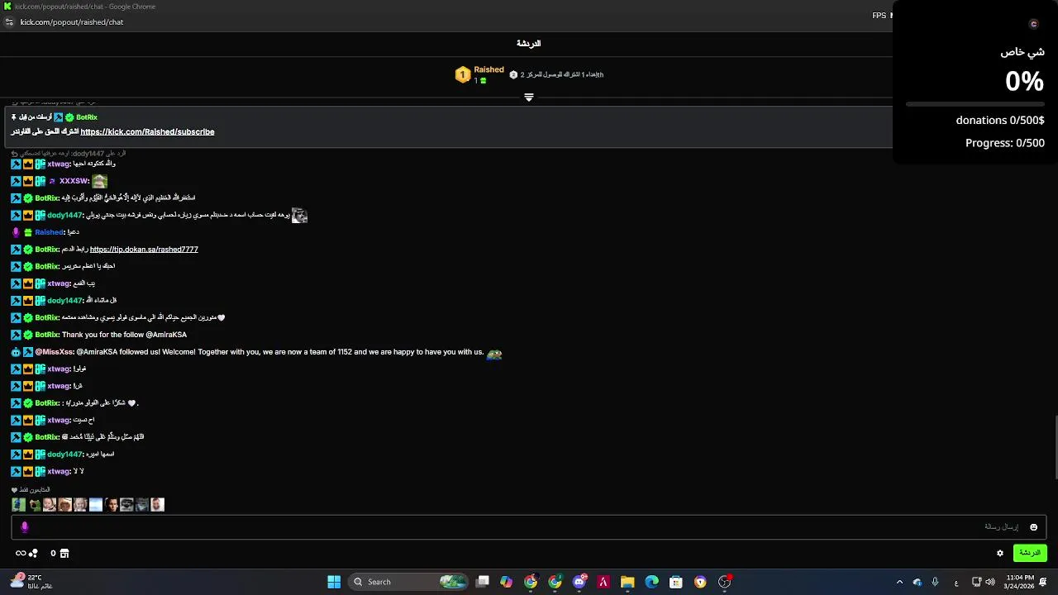This screenshot has height=595, width=1058.
Task: Open Microsoft Edge from the taskbar
Action: point(651,582)
